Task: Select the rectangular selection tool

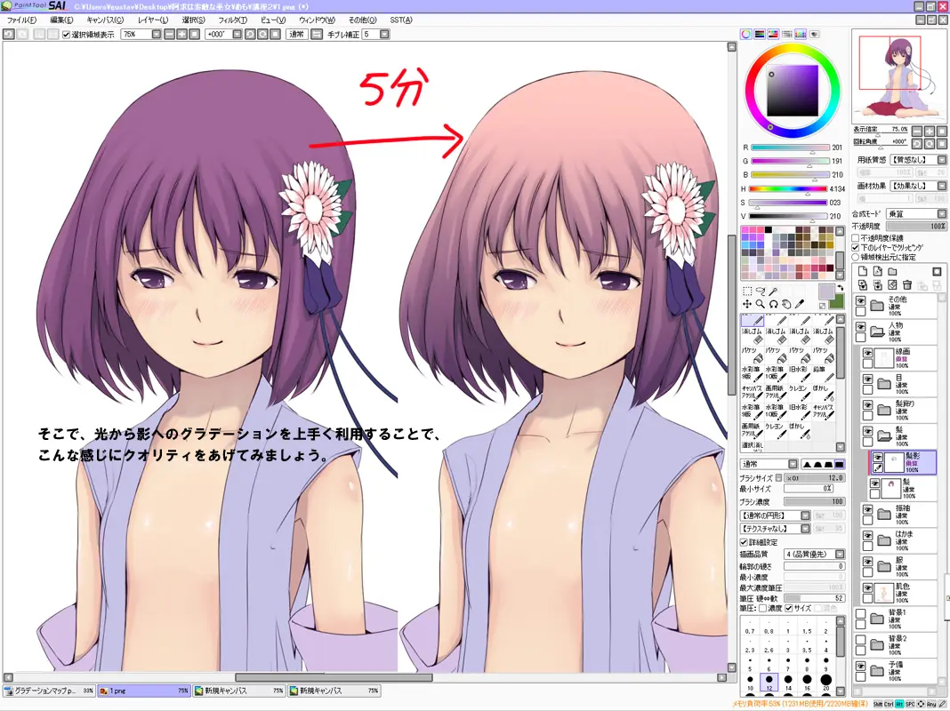Action: click(x=747, y=291)
